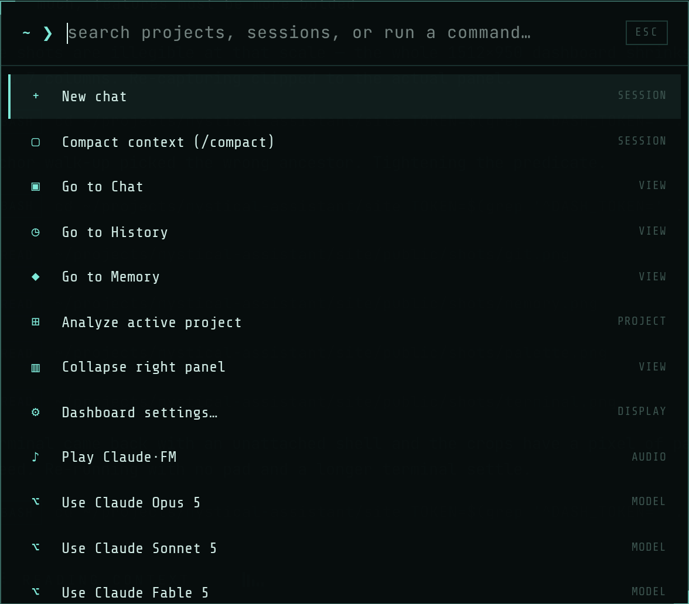
Task: Click the diamond icon for Go to Memory
Action: 36,276
